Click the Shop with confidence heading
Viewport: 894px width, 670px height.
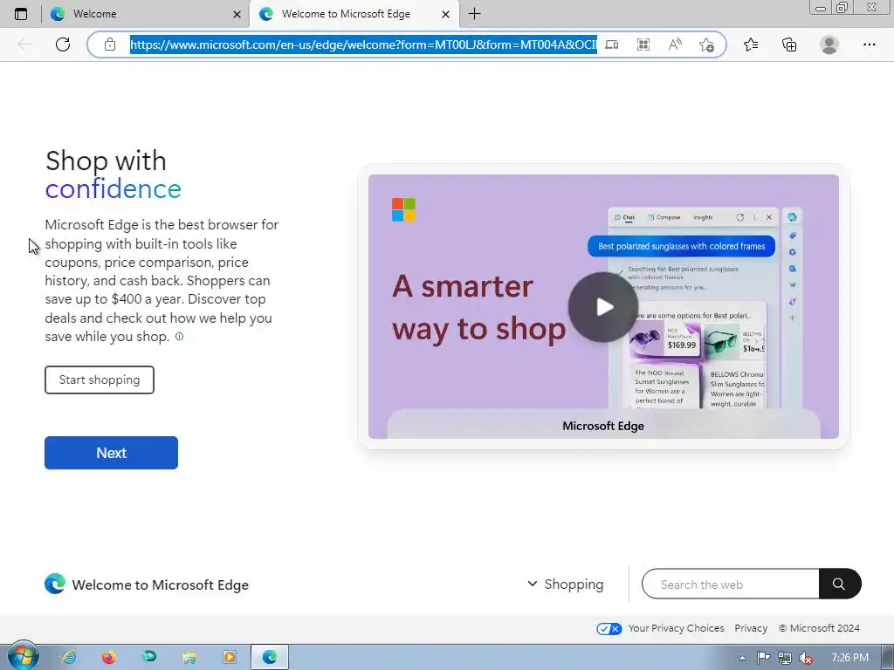pos(113,174)
